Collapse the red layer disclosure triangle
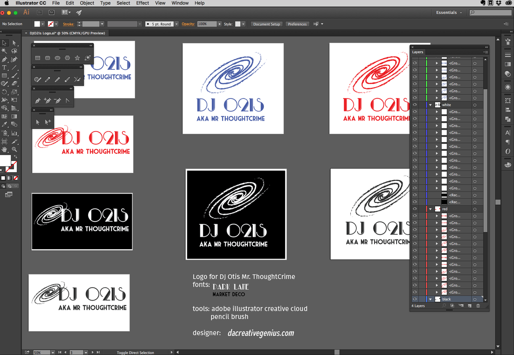Viewport: 514px width, 355px height. pos(430,209)
